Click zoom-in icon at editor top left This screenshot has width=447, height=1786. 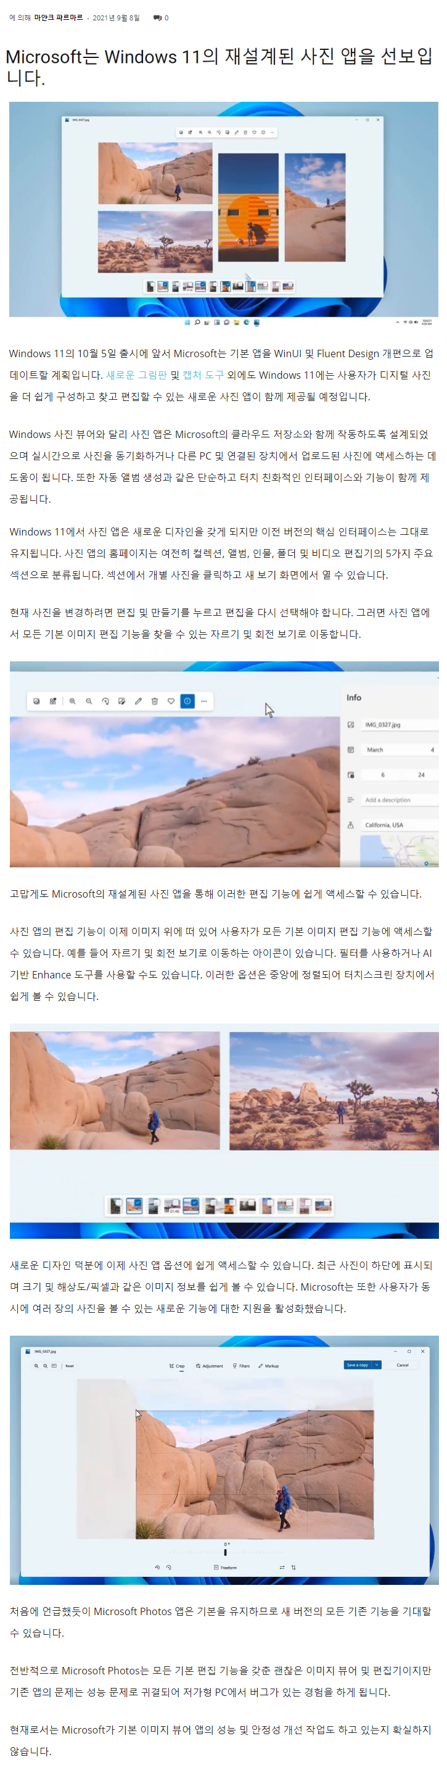click(x=37, y=1365)
